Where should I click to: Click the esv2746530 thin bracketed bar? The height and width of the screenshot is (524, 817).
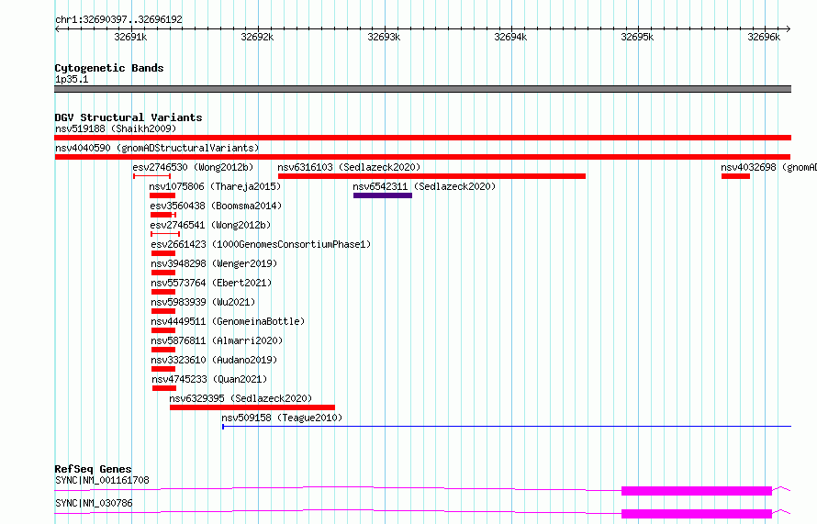click(152, 176)
